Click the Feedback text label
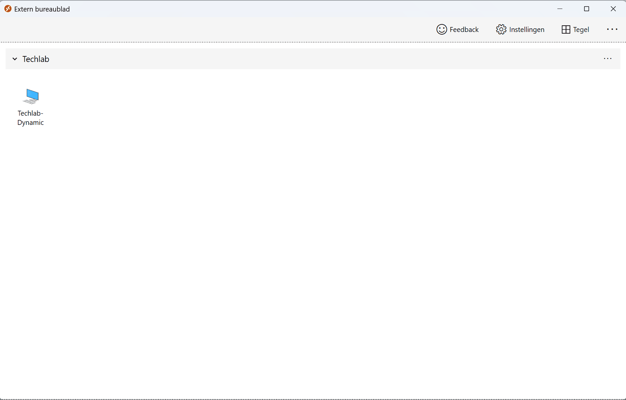The image size is (626, 400). (464, 30)
